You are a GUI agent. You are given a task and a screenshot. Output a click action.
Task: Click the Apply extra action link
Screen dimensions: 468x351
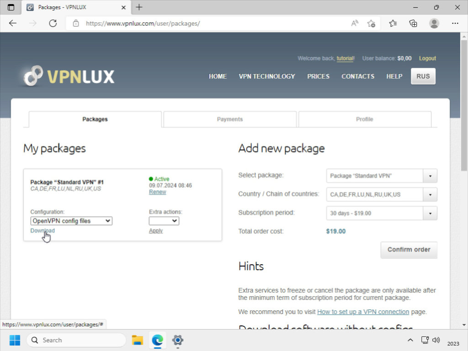(x=156, y=231)
